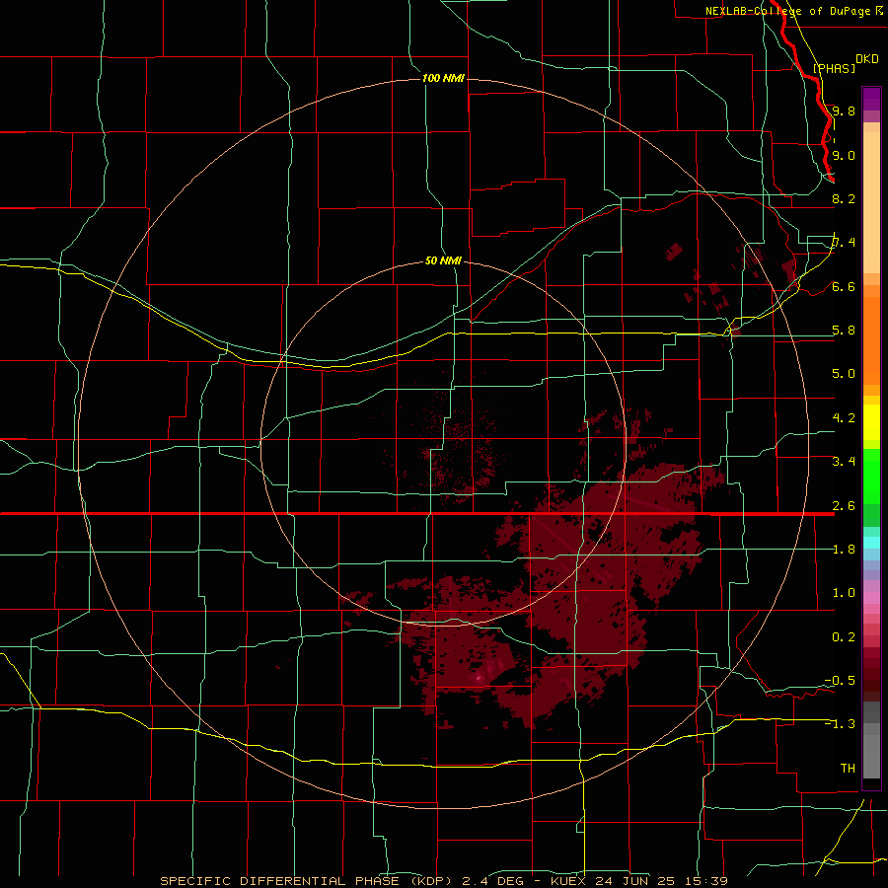Click the 1.0 value on the scale
888x888 pixels.
844,593
